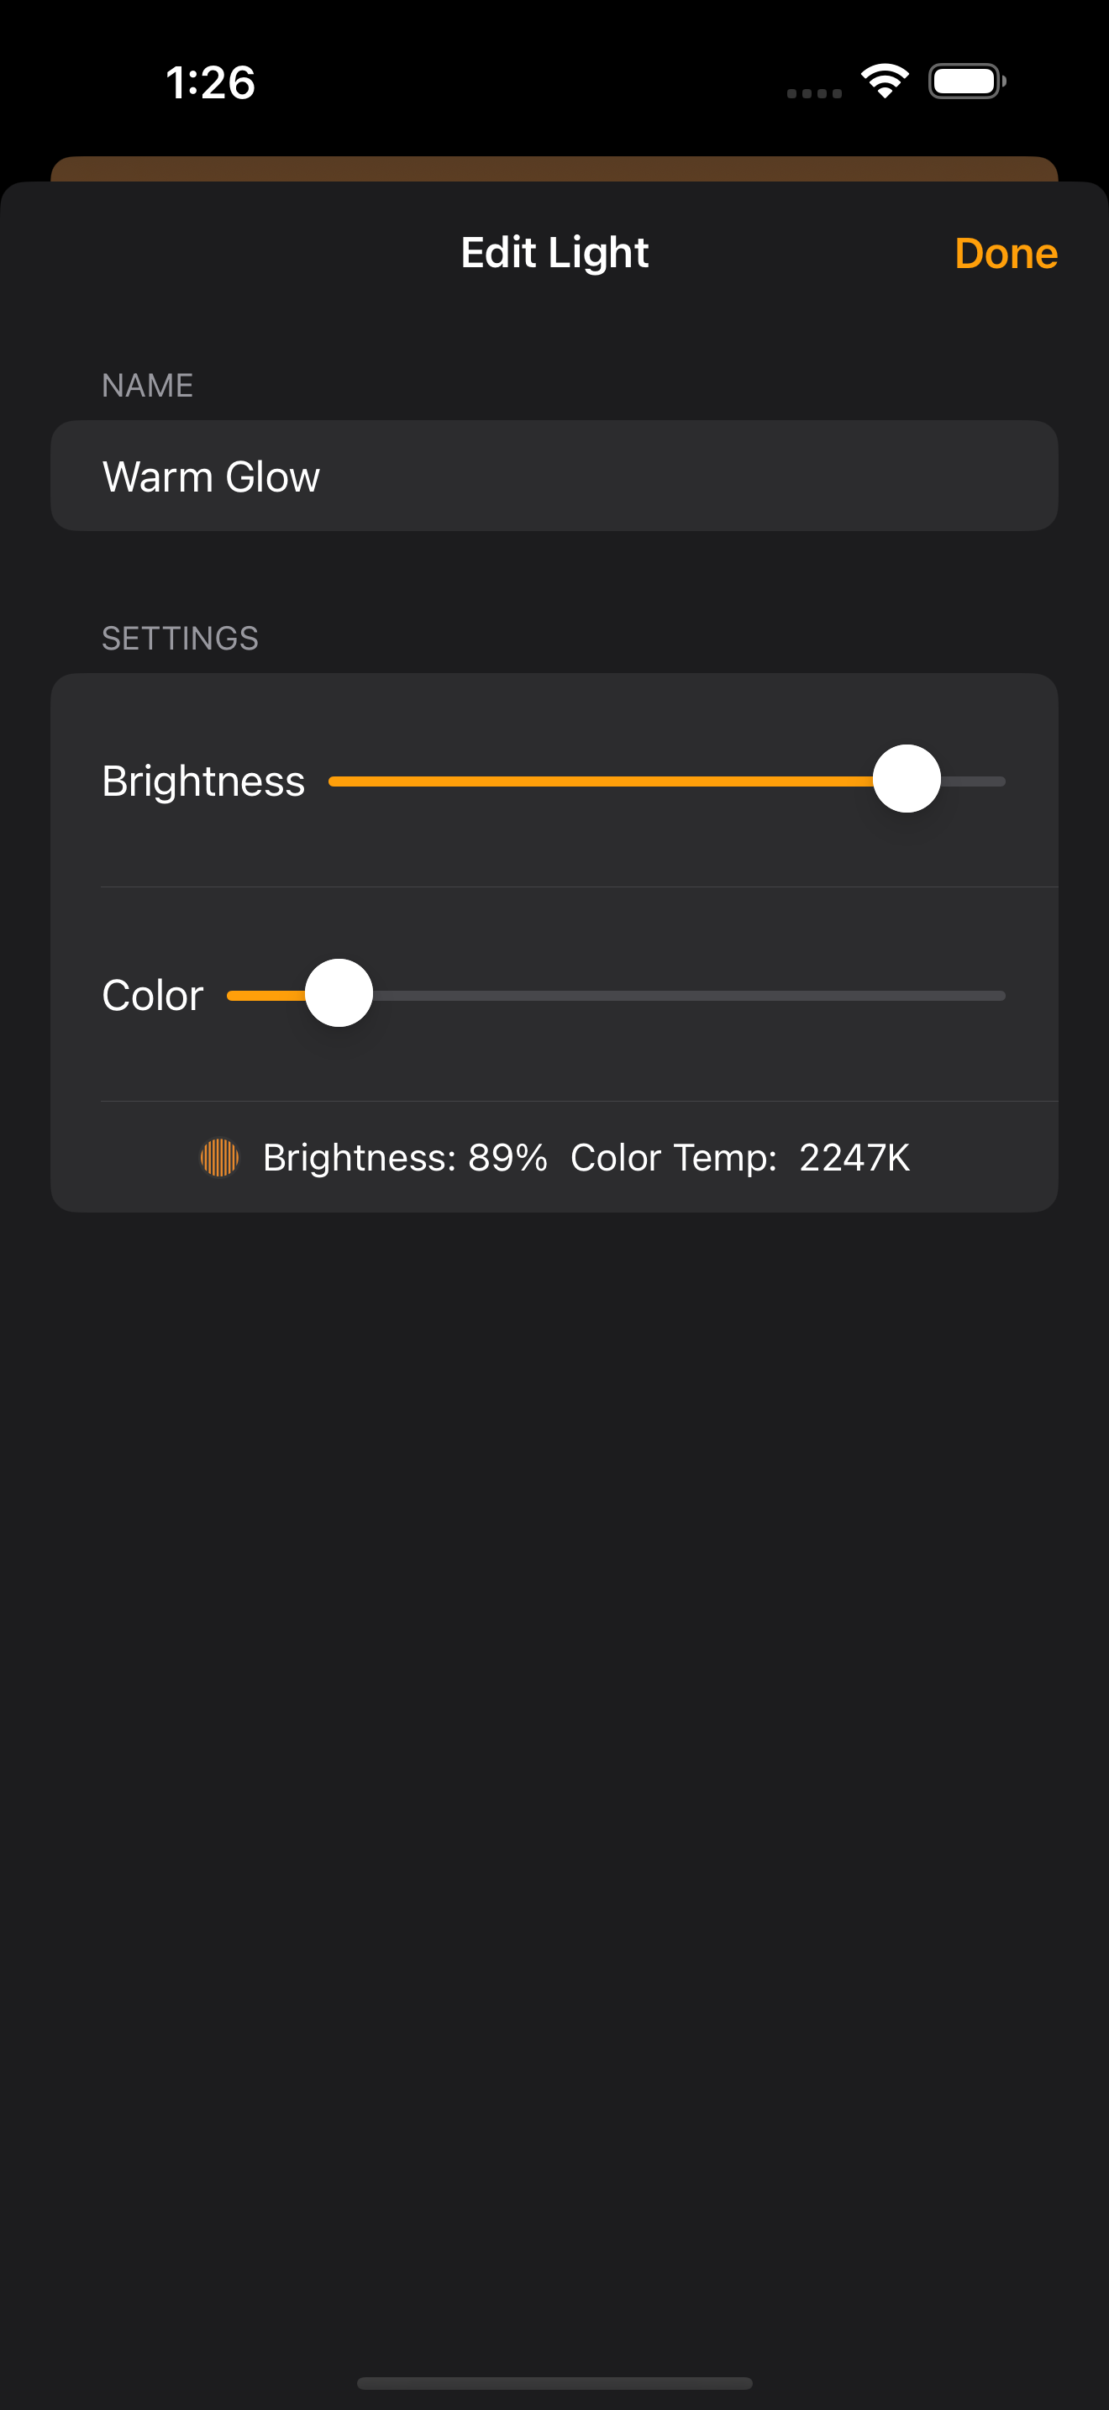Tap the Color label

[152, 996]
